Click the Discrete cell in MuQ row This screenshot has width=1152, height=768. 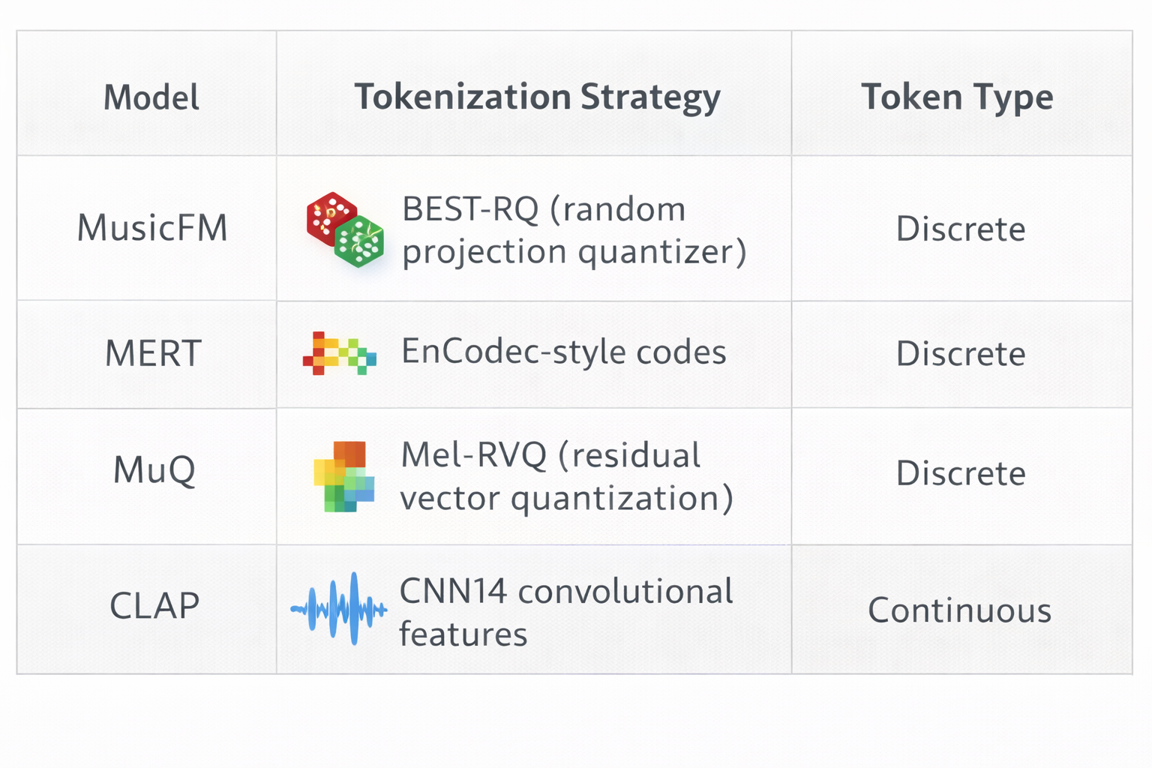pos(961,473)
